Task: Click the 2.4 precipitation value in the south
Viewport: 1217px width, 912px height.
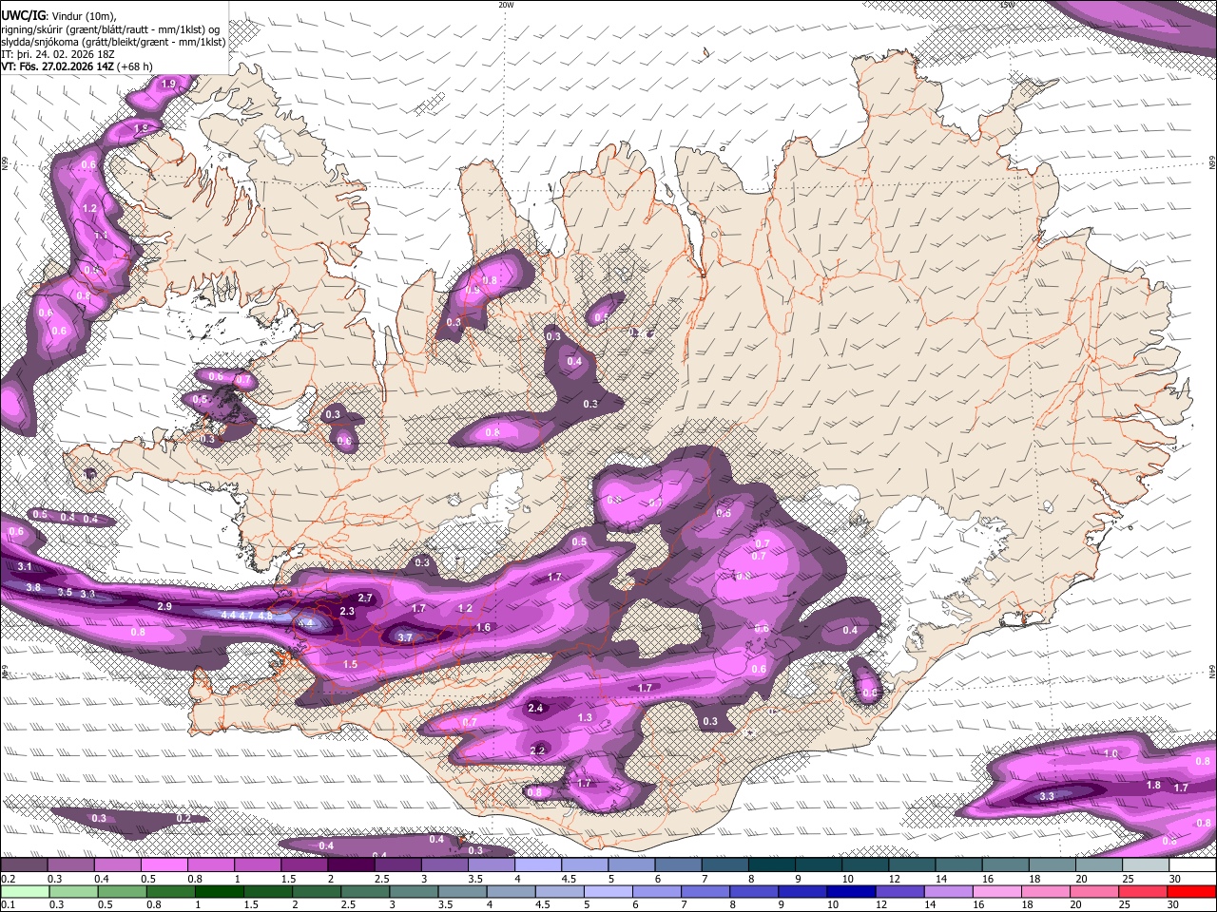Action: click(x=535, y=708)
